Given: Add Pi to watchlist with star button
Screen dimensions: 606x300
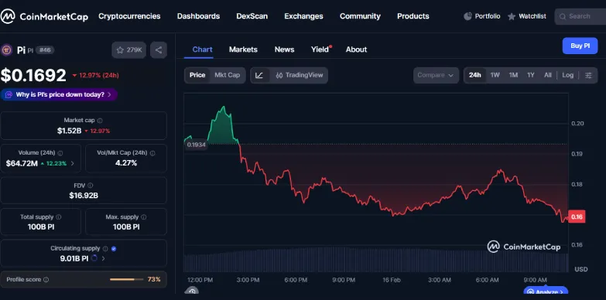Looking at the screenshot, I should pos(129,49).
